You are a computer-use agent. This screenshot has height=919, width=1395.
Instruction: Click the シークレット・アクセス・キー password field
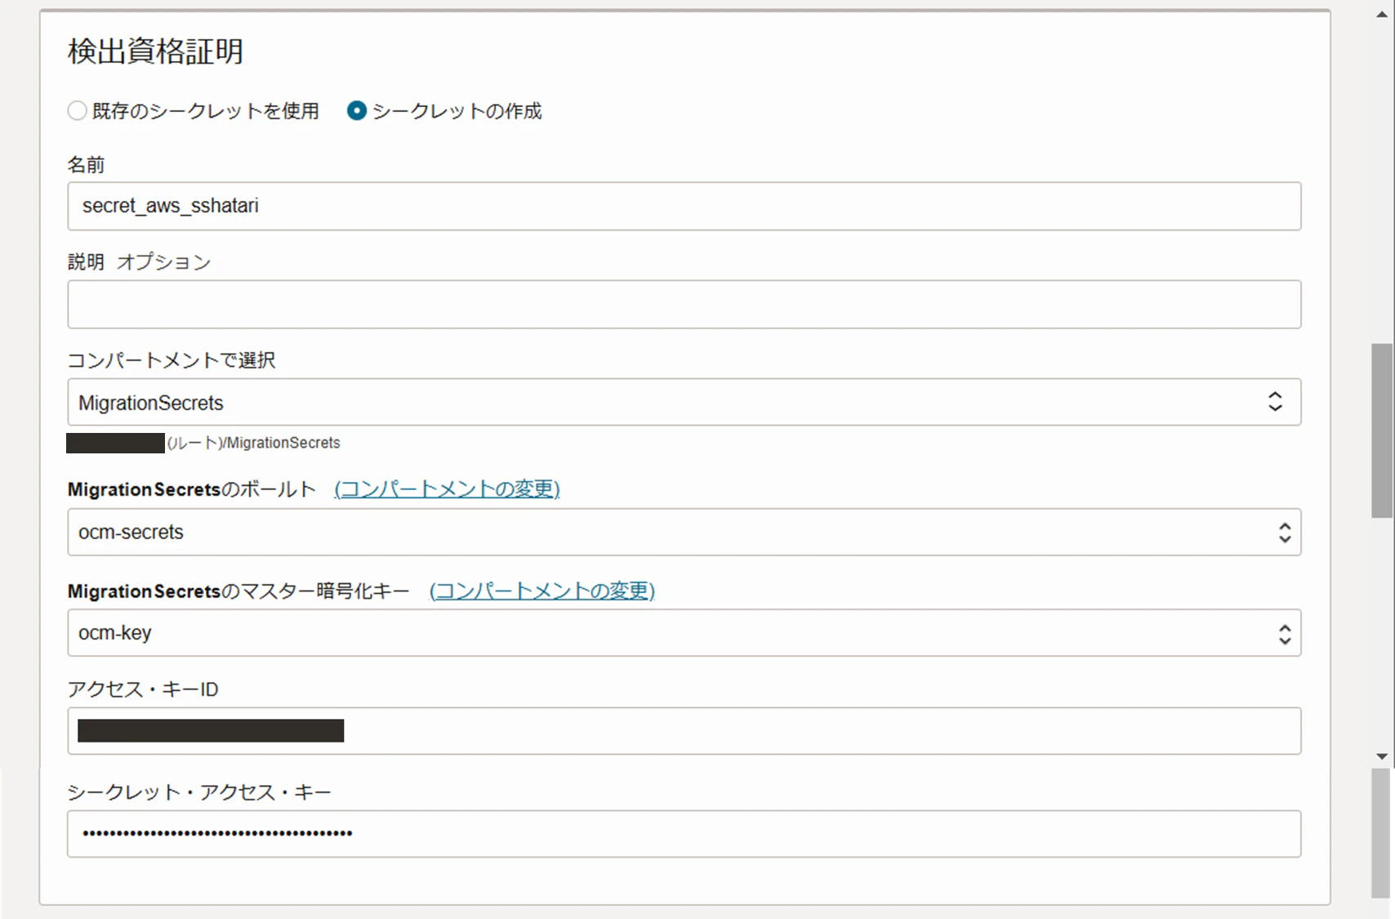tap(684, 834)
